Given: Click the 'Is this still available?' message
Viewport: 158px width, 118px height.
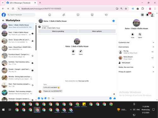Looking at the screenshot, I should 52,87.
